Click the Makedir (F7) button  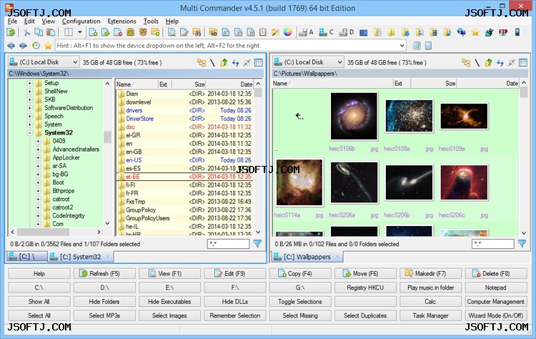pyautogui.click(x=430, y=274)
